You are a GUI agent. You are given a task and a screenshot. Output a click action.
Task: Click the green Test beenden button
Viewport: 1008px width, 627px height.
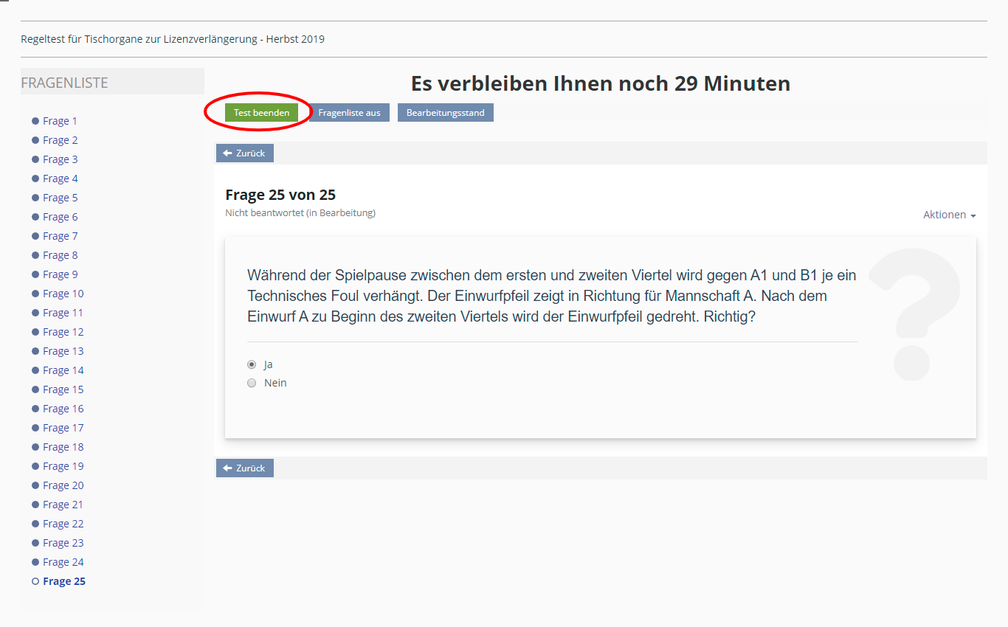(x=261, y=113)
